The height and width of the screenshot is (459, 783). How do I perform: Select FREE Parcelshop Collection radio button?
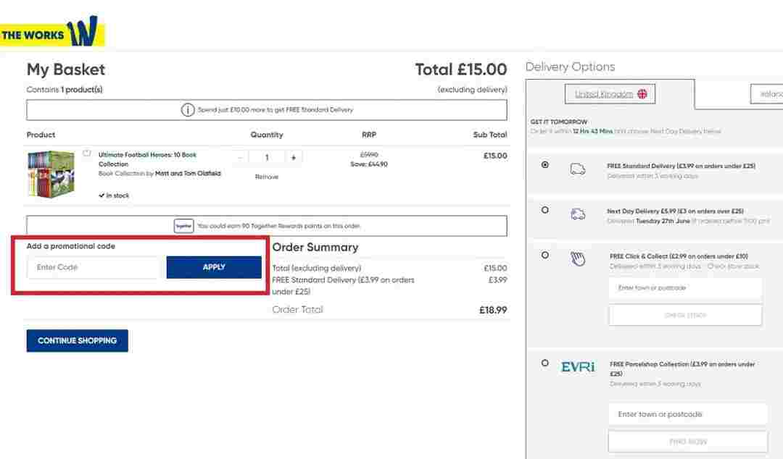click(x=544, y=363)
